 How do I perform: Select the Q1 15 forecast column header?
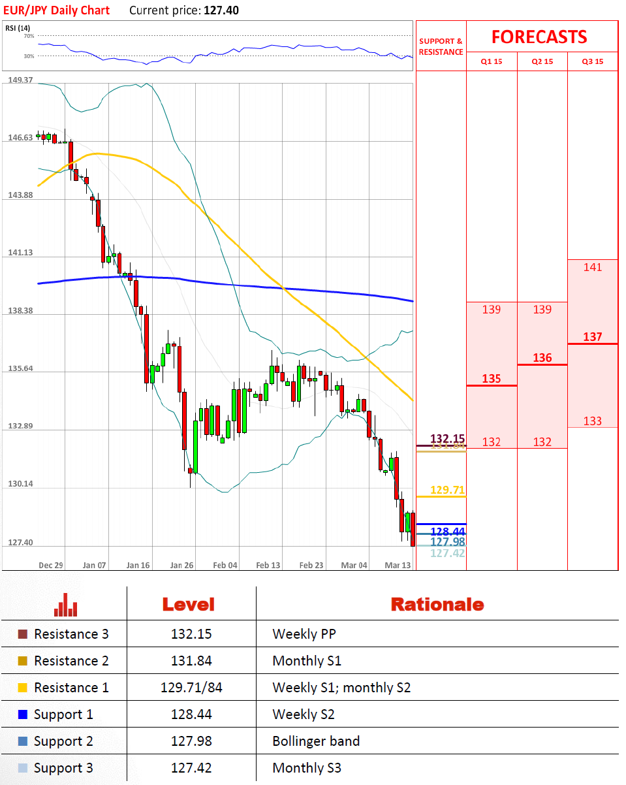492,61
